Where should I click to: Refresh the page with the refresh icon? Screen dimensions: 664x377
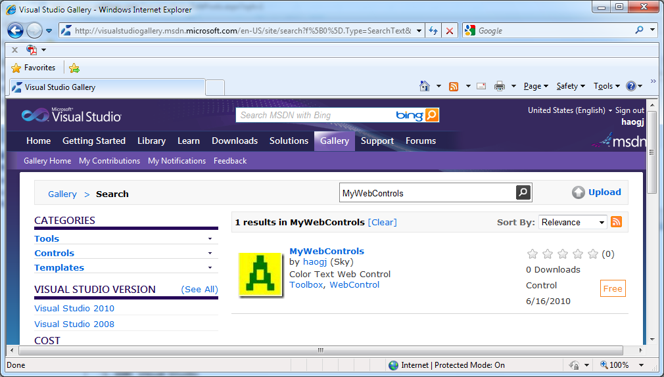(433, 30)
